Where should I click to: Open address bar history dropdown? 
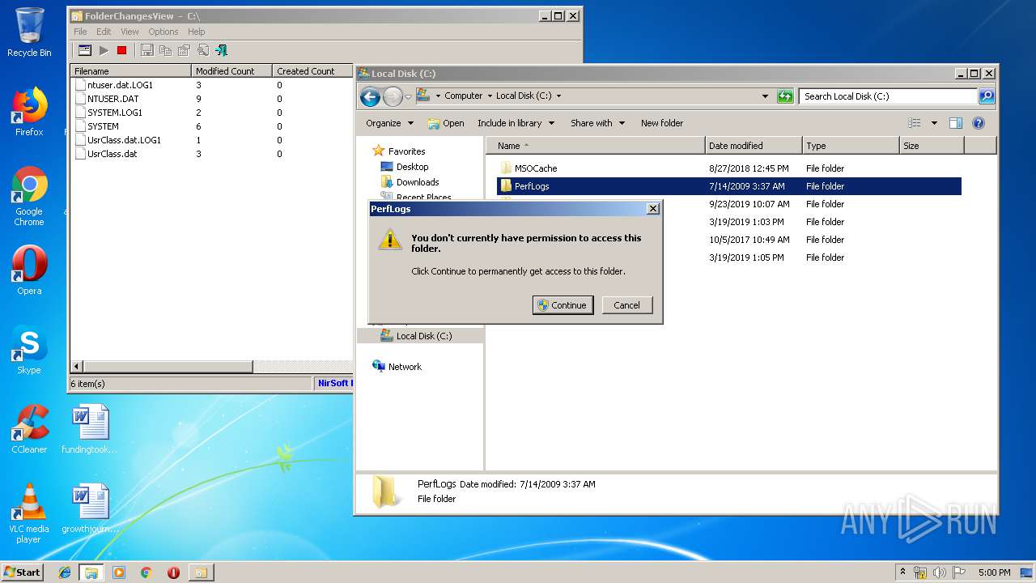(765, 96)
